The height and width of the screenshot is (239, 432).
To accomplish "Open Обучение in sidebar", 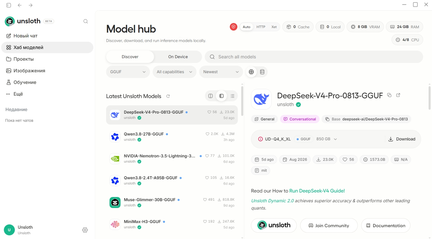I will click(47, 82).
